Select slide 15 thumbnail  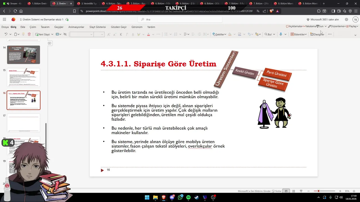[23, 77]
